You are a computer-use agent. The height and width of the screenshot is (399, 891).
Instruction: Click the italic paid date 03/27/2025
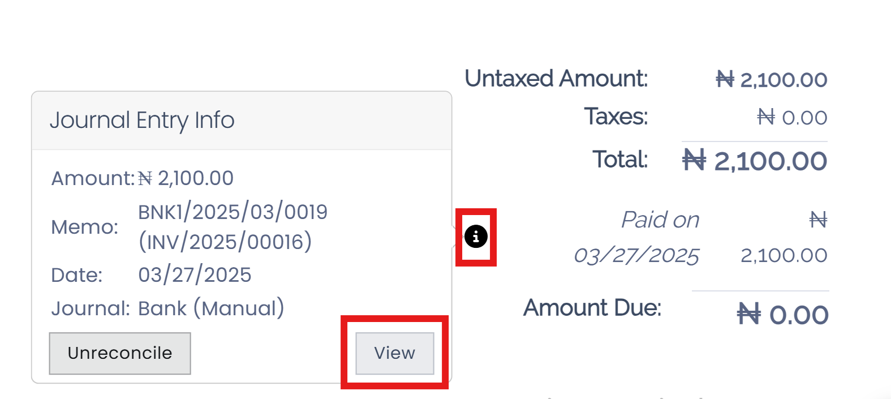636,255
